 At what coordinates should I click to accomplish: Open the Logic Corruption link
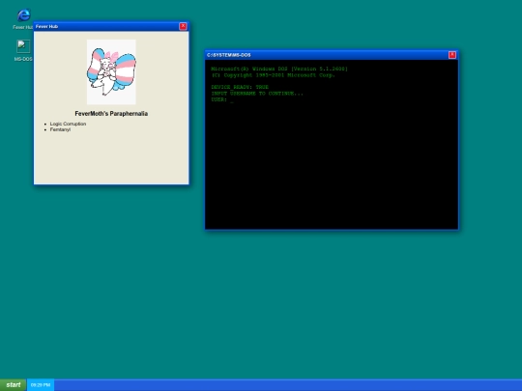(68, 124)
